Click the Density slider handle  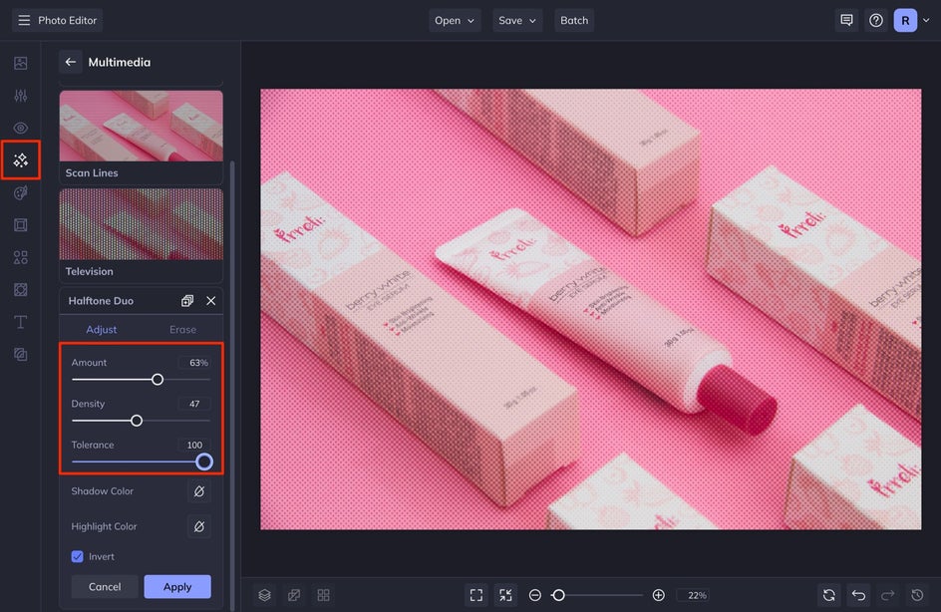137,421
